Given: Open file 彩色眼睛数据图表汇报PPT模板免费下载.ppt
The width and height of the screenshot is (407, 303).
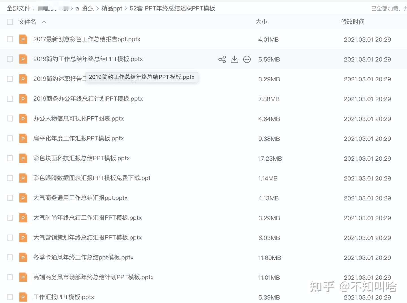Looking at the screenshot, I should [92, 178].
